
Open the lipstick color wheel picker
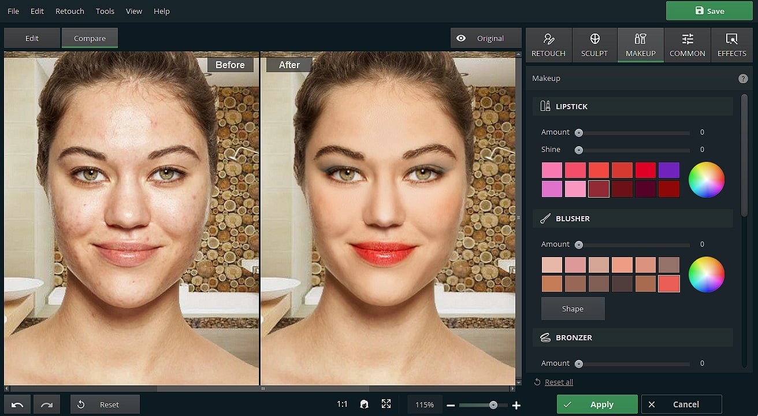tap(706, 180)
